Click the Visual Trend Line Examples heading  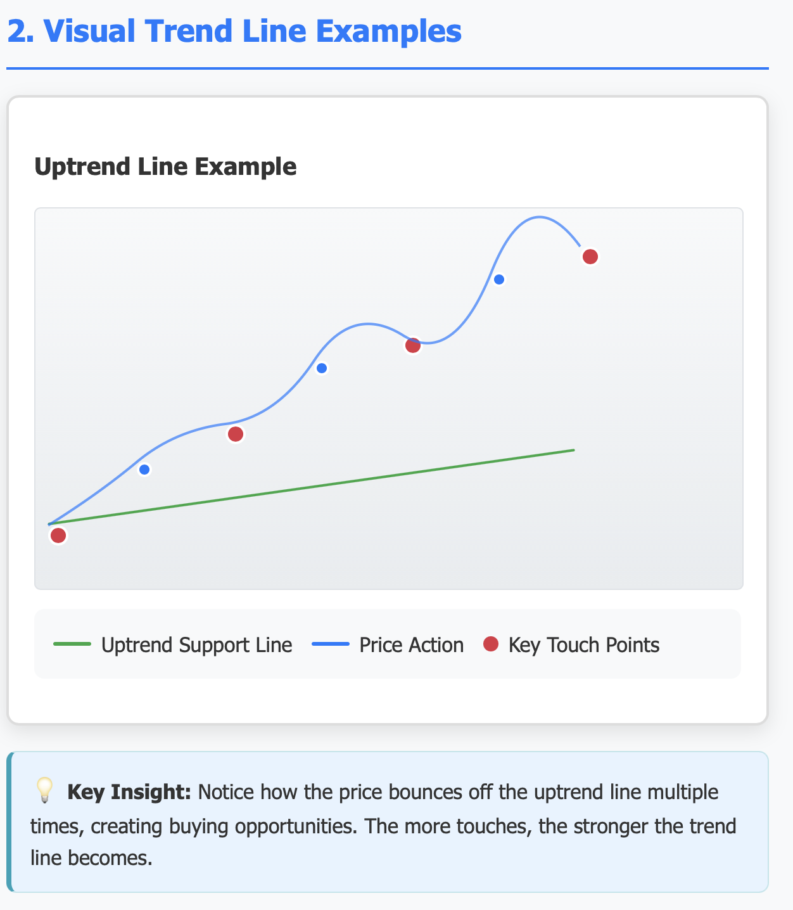pyautogui.click(x=234, y=30)
